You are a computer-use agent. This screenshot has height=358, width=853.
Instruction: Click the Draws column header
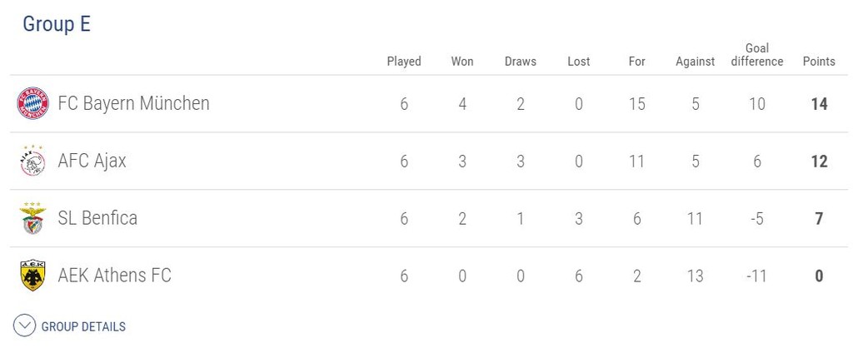pyautogui.click(x=521, y=62)
